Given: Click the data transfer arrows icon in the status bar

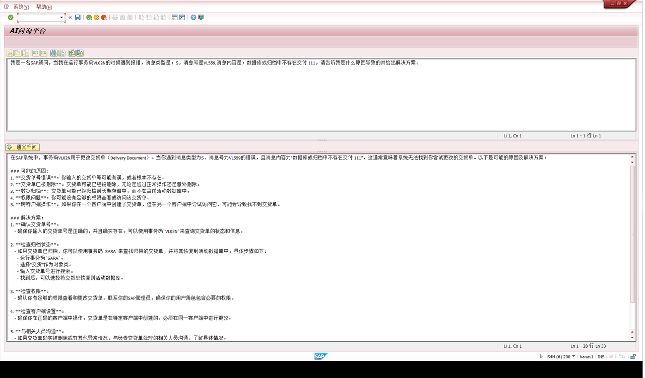Looking at the screenshot, I should (622, 356).
